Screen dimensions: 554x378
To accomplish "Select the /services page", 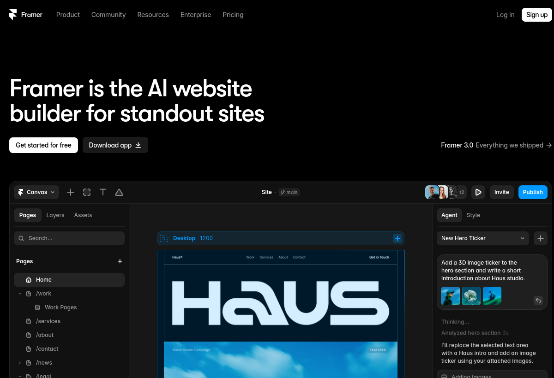I will (48, 321).
